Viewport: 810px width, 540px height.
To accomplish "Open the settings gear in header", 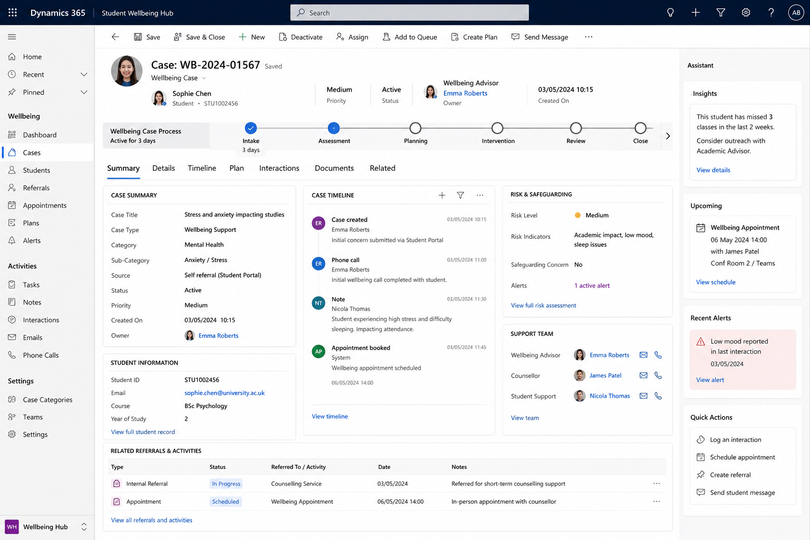I will click(x=746, y=13).
